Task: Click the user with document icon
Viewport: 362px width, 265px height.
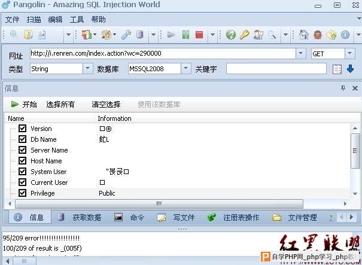Action: [x=258, y=35]
